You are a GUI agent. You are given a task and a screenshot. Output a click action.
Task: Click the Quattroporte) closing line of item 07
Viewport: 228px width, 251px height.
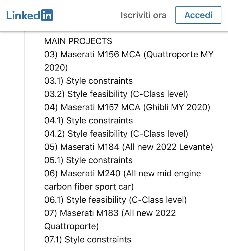pos(72,226)
